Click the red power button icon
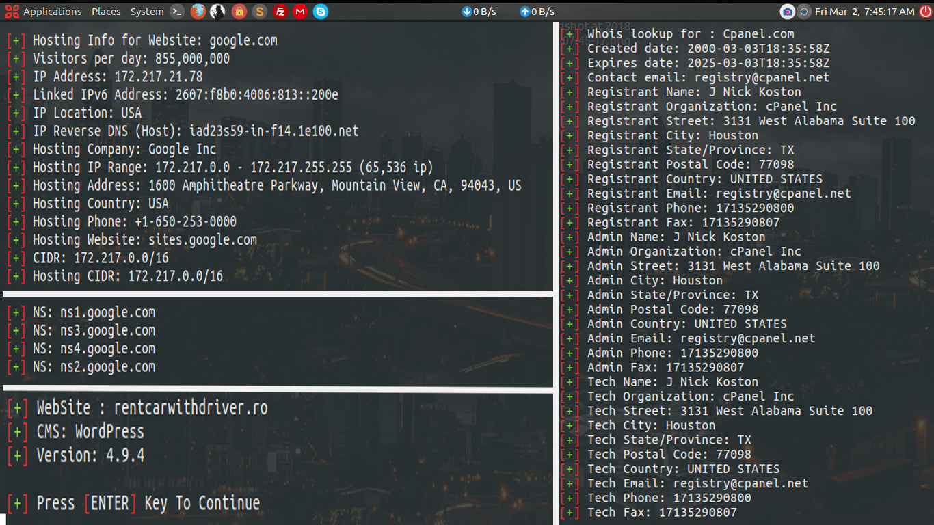The width and height of the screenshot is (934, 525). coord(924,12)
